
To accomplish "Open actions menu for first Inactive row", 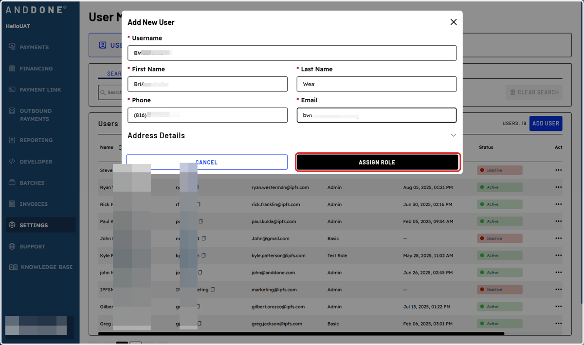I will [x=558, y=170].
